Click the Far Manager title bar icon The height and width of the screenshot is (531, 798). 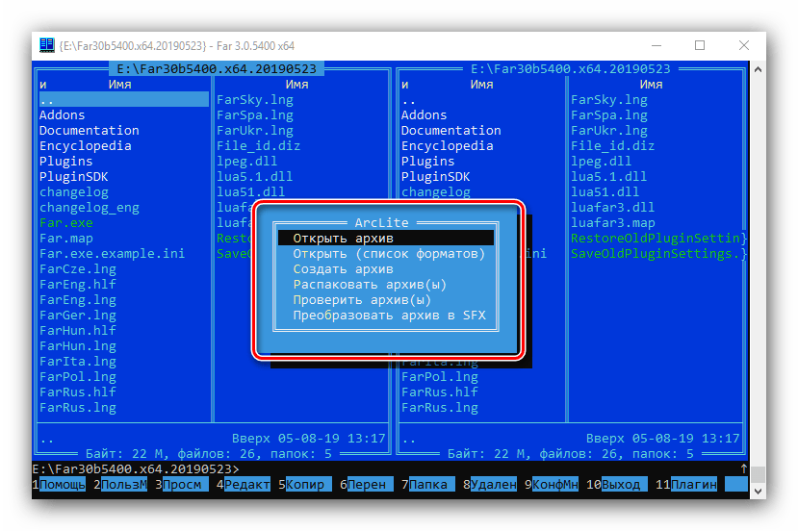point(47,45)
